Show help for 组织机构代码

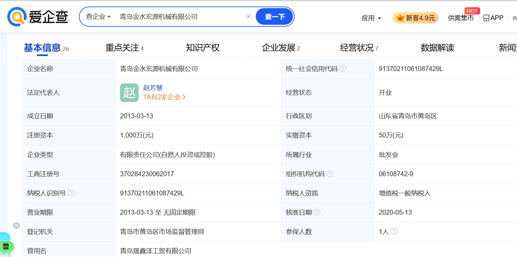tap(330, 174)
